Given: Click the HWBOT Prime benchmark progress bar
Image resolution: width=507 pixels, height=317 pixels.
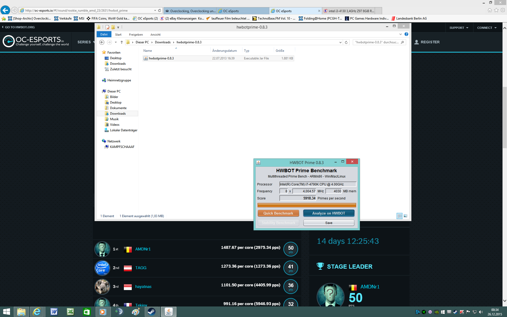Looking at the screenshot, I should [307, 205].
